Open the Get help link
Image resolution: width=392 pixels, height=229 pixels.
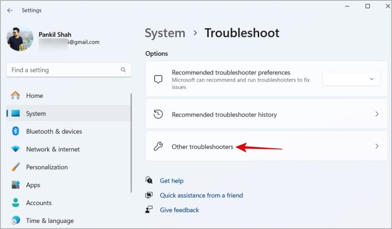[x=171, y=180]
